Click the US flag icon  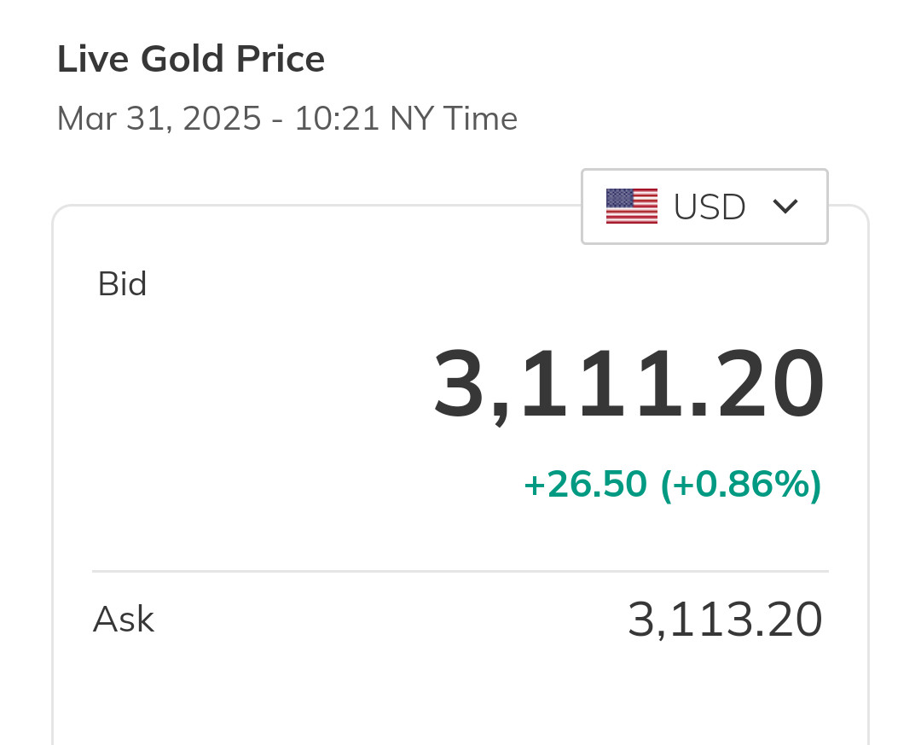(x=632, y=207)
